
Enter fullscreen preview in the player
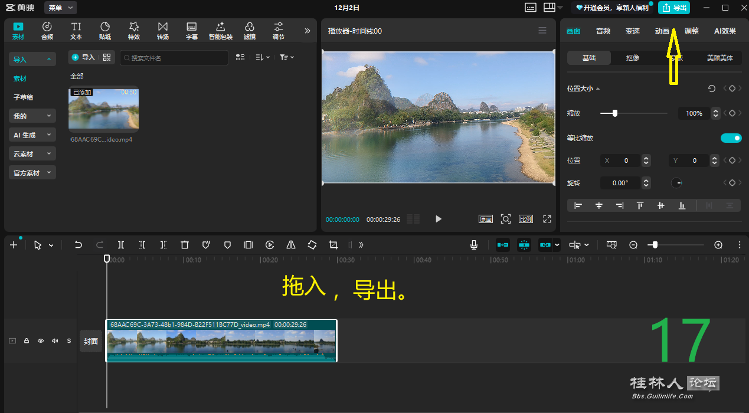pos(547,219)
